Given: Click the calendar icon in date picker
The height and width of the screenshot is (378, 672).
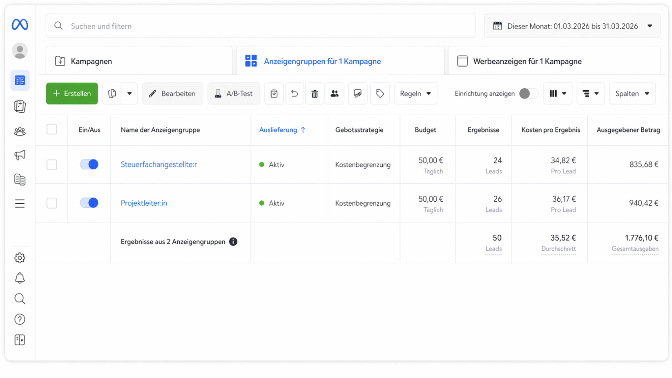Looking at the screenshot, I should point(497,26).
